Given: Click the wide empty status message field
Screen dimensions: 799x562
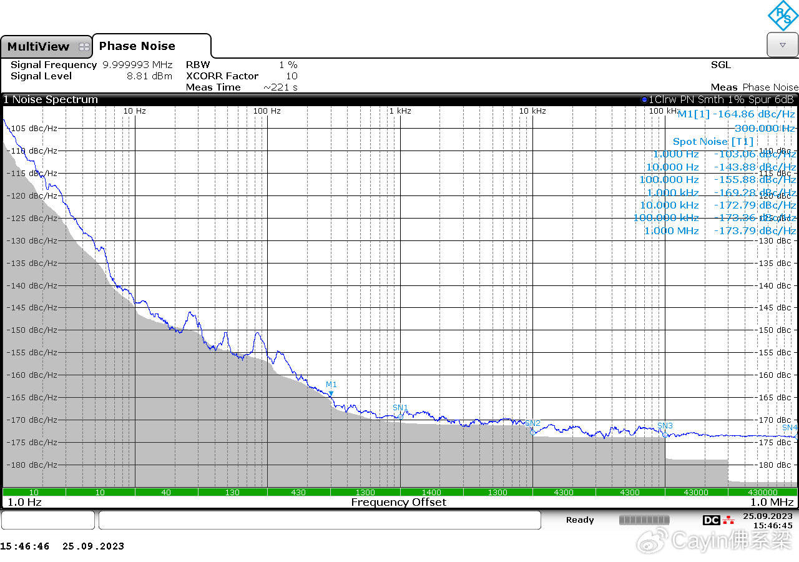Looking at the screenshot, I should 320,520.
